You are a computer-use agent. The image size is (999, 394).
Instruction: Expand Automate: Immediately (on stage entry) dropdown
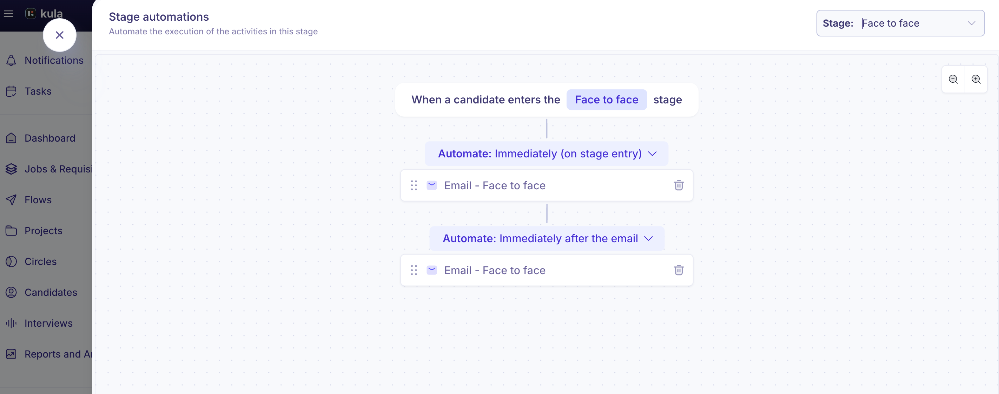pos(547,154)
